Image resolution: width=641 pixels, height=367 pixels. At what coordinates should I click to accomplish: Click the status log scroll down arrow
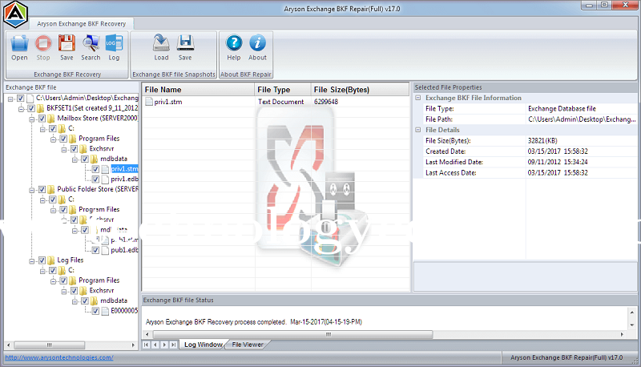(x=632, y=325)
